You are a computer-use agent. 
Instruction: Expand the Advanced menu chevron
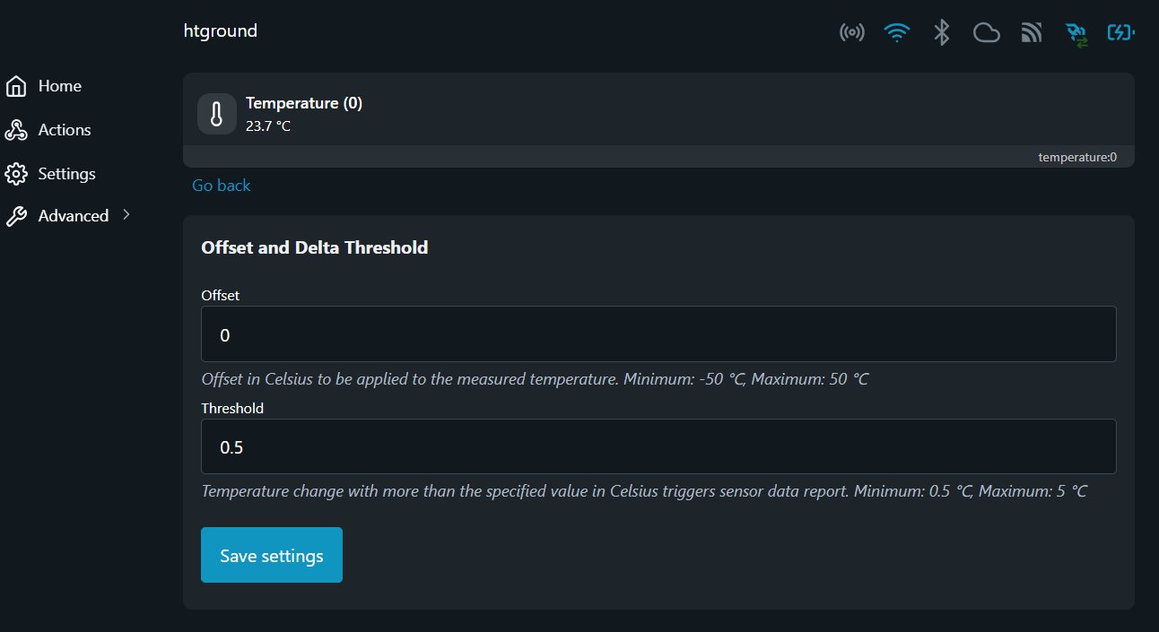(x=126, y=215)
